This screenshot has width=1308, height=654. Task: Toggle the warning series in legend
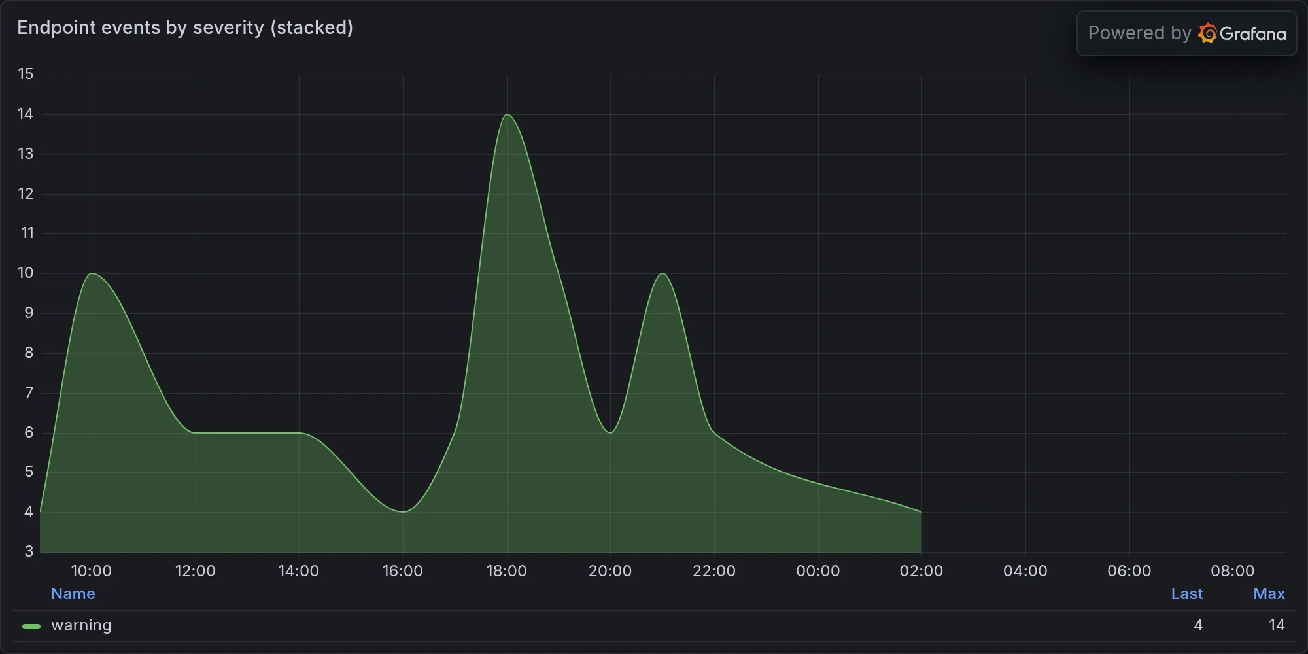point(81,625)
